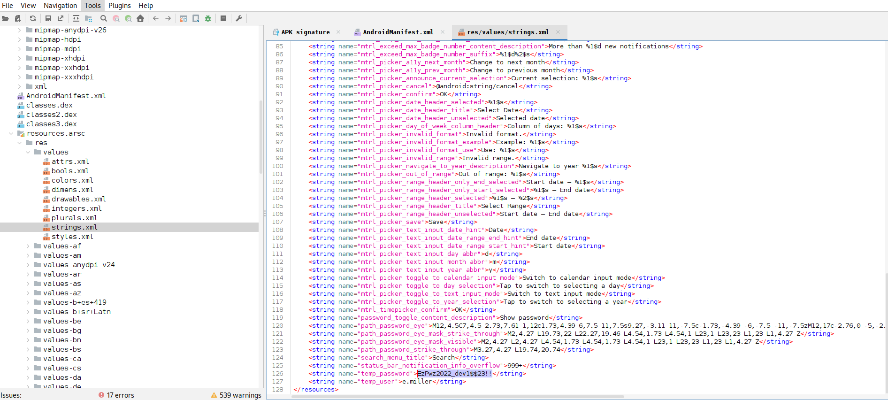Screen dimensions: 888x400
Task: Open the Help menu
Action: click(145, 6)
